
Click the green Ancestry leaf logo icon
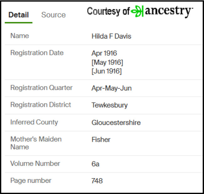137,11
